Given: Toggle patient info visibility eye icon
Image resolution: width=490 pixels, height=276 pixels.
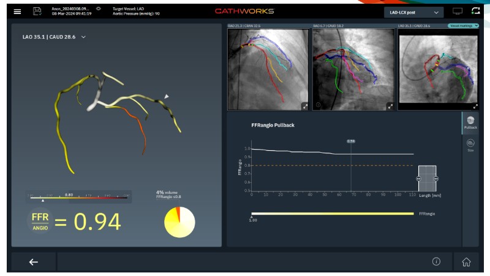Looking at the screenshot, I should tap(99, 9).
